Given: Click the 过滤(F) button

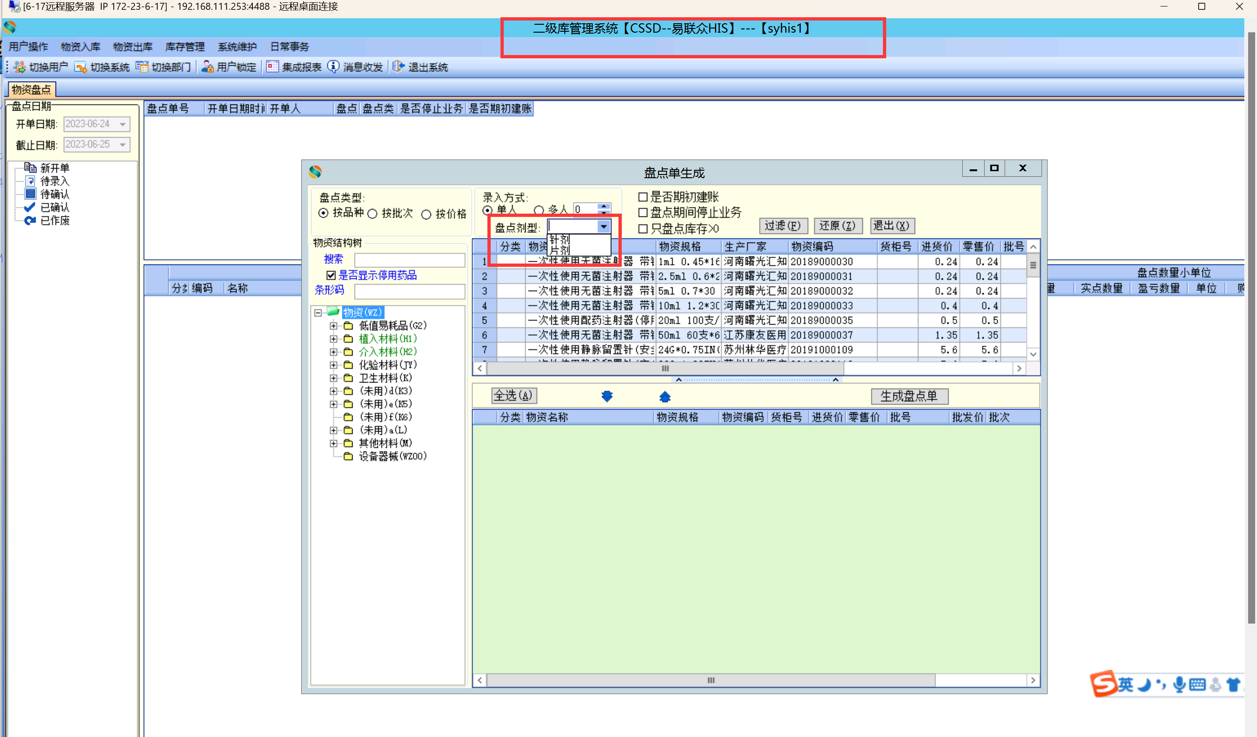Looking at the screenshot, I should click(782, 226).
